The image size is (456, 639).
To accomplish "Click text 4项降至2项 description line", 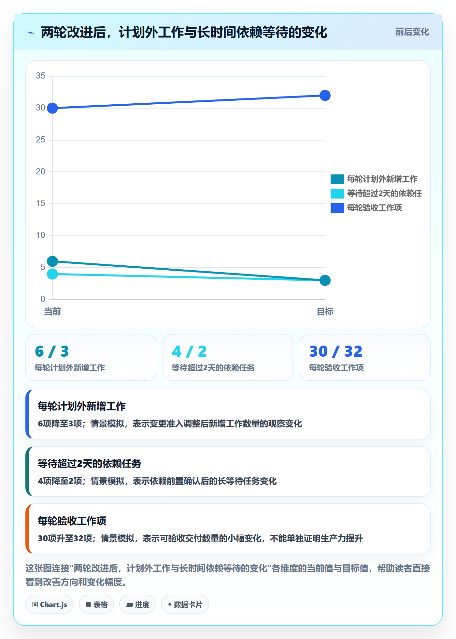I will pos(157,481).
